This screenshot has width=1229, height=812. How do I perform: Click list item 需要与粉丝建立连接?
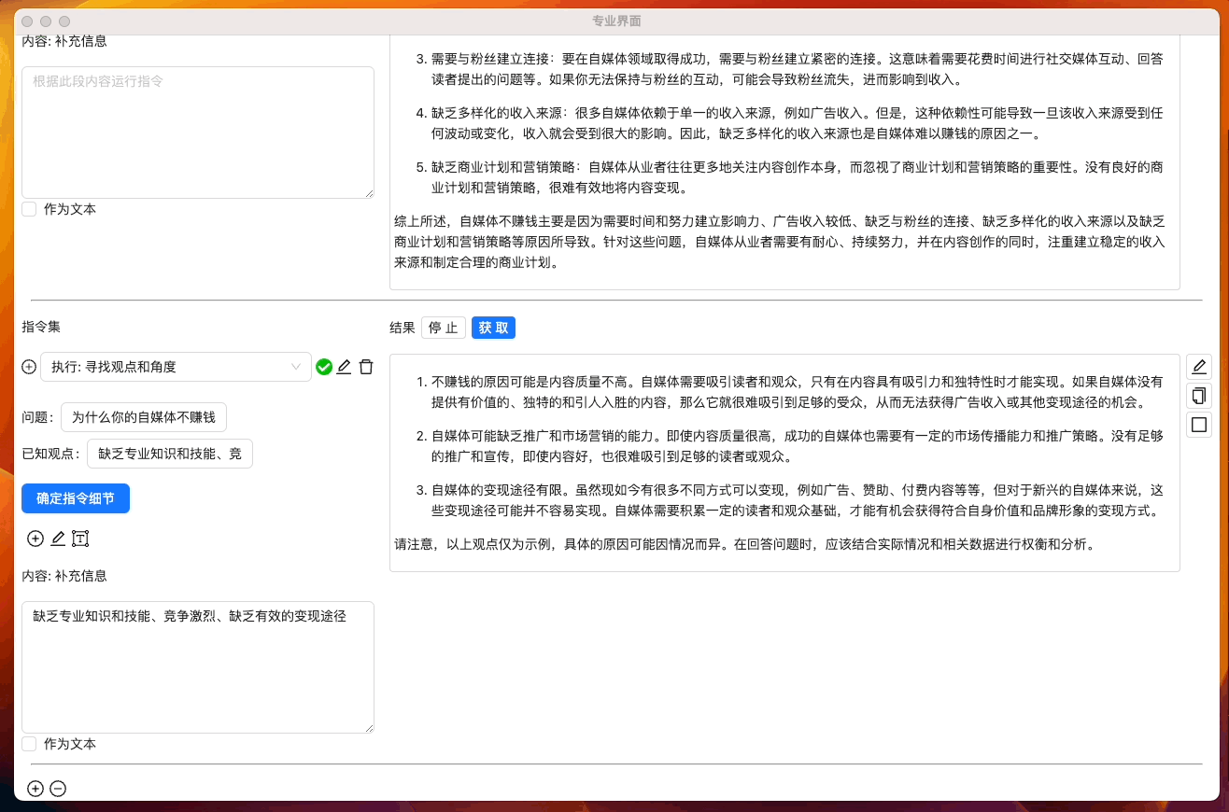tap(798, 69)
